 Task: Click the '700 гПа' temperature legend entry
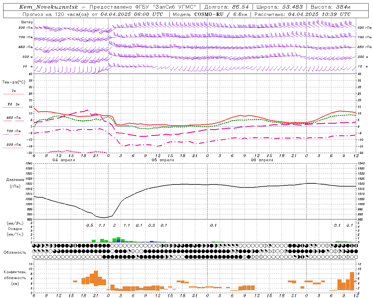(x=14, y=131)
